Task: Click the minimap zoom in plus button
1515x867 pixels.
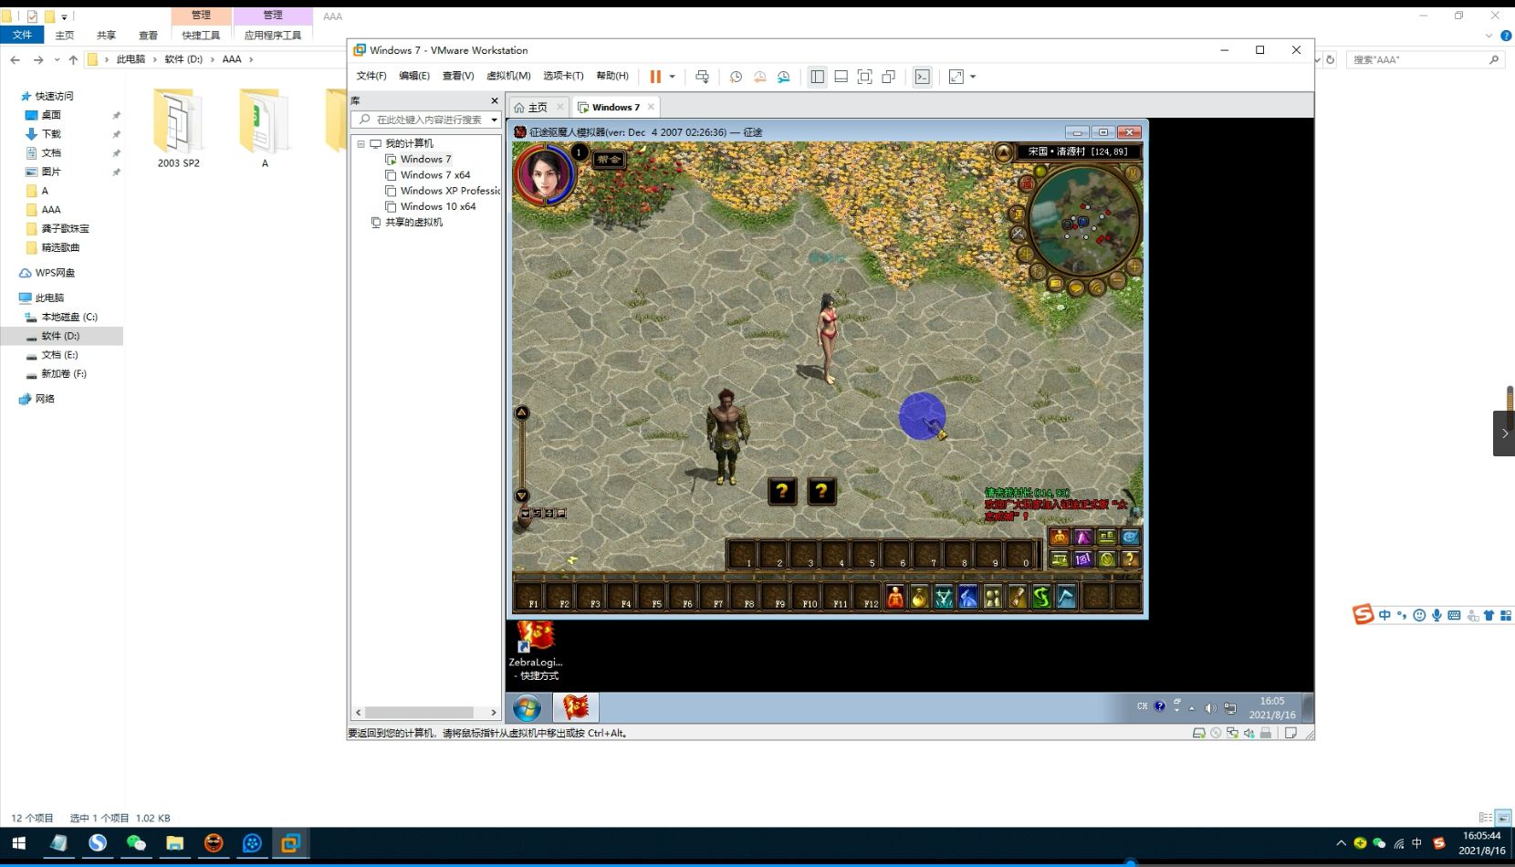Action: click(1134, 266)
